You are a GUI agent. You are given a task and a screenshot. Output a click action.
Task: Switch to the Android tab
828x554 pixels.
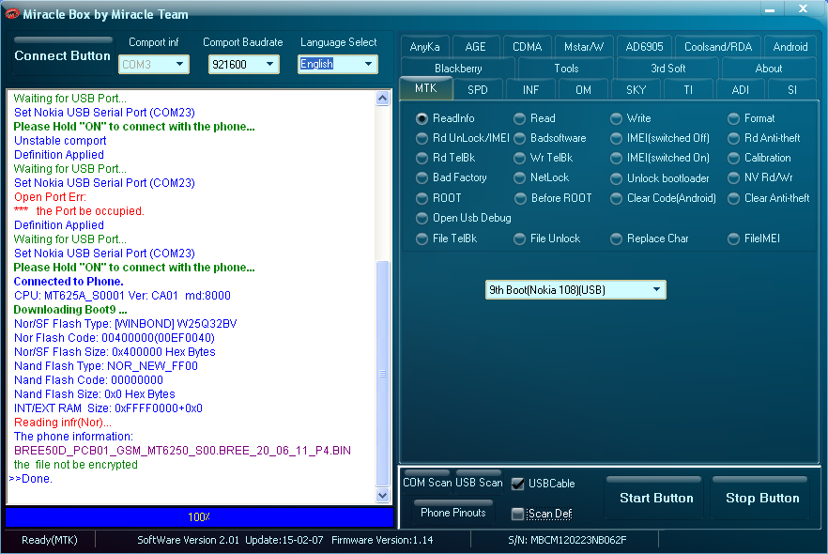(x=790, y=46)
